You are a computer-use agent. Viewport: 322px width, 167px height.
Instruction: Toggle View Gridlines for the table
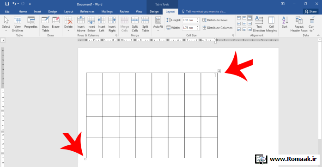[x=18, y=24]
